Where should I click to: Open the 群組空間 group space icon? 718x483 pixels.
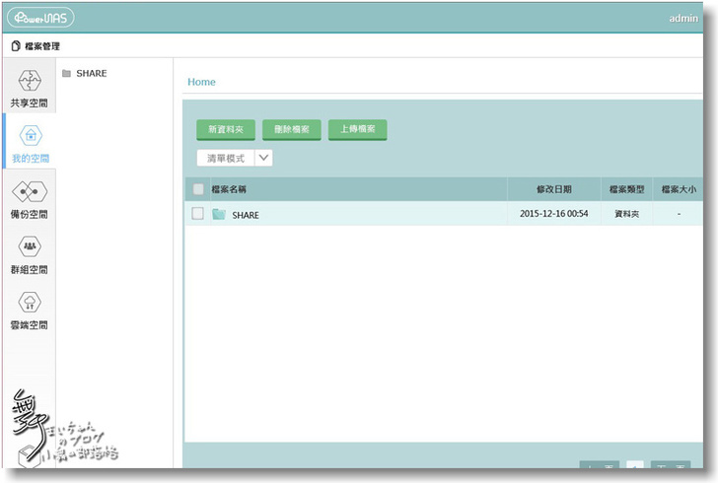tap(30, 247)
